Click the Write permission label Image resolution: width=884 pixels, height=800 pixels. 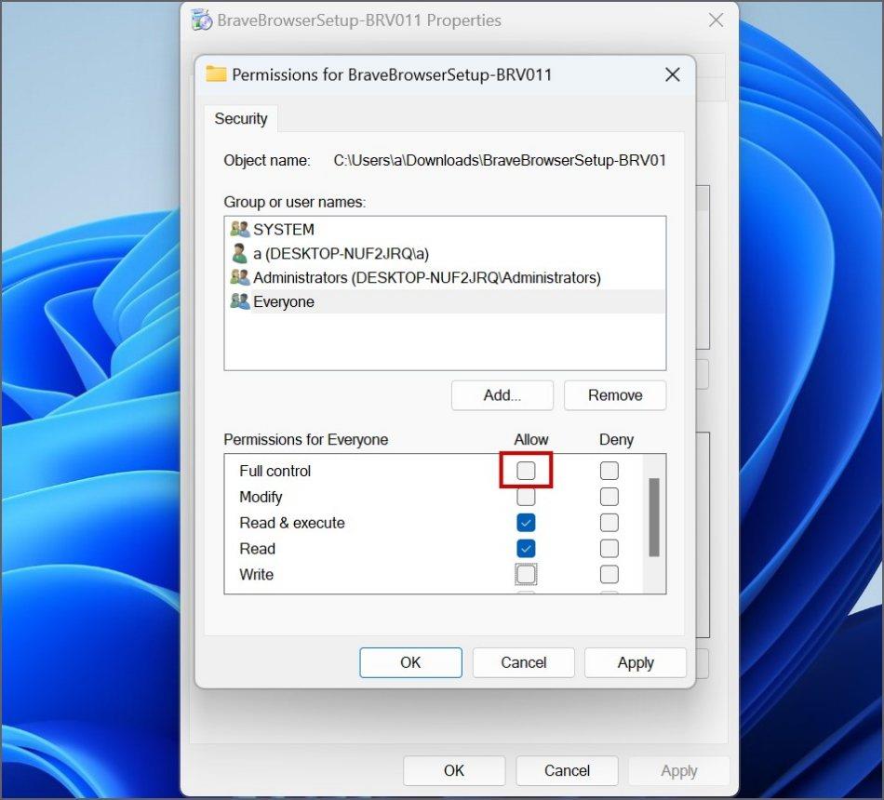[257, 575]
